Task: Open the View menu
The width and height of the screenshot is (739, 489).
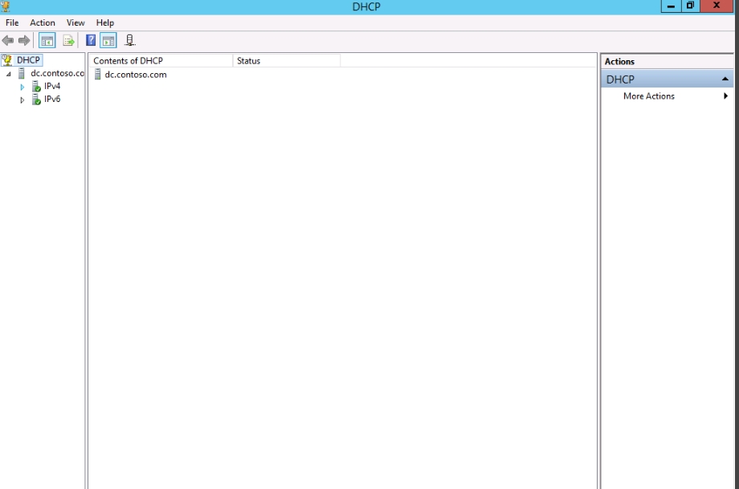Action: (76, 22)
